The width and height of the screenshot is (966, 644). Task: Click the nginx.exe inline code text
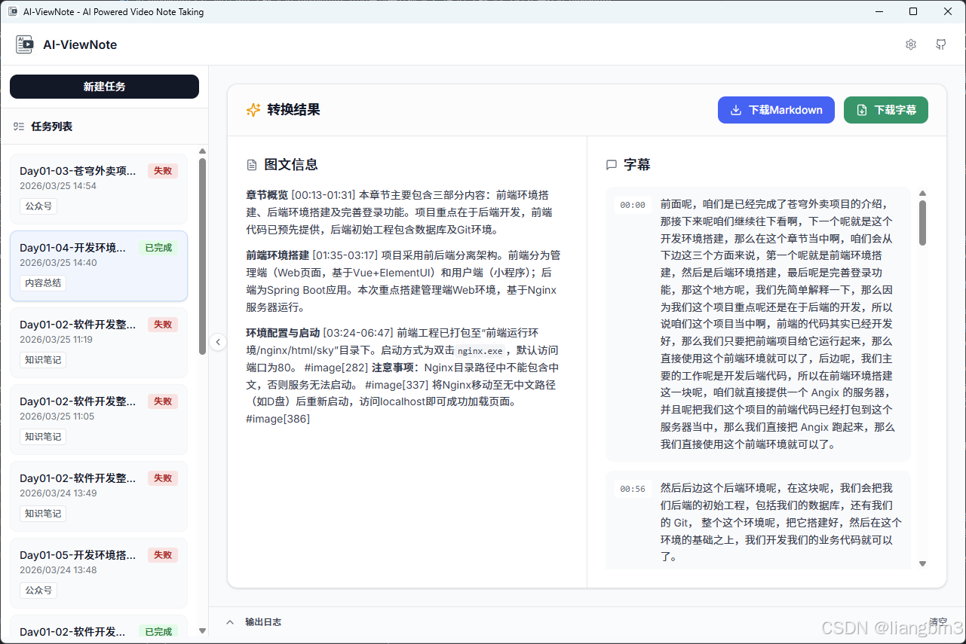(x=480, y=350)
